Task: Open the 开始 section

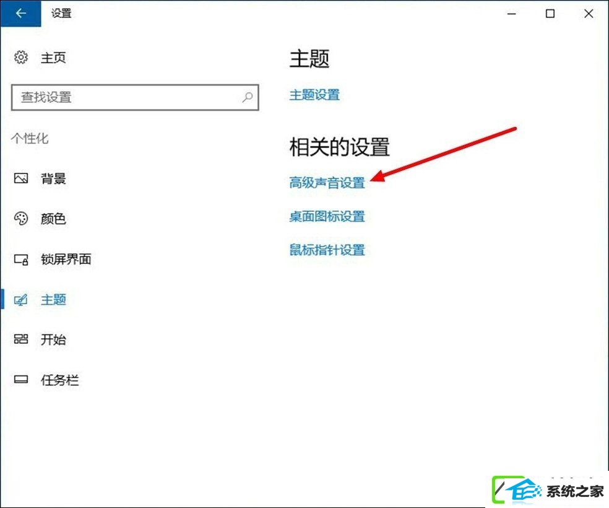Action: pos(53,339)
